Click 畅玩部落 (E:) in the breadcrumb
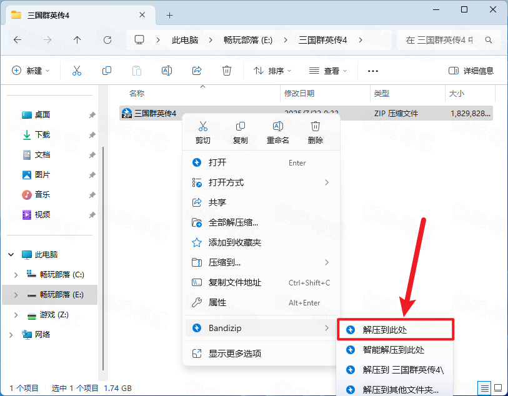 (248, 40)
